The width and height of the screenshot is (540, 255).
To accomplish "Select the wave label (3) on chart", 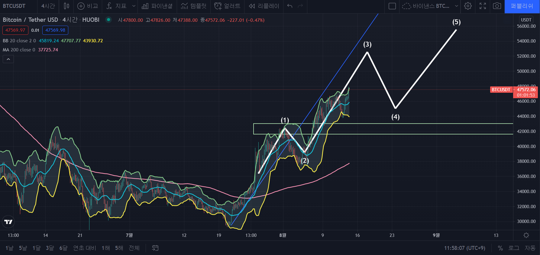I will tap(367, 44).
